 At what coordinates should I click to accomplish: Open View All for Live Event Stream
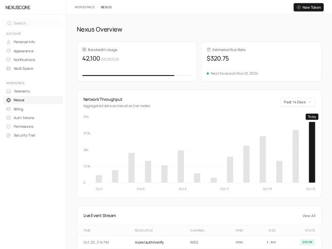[x=308, y=216]
